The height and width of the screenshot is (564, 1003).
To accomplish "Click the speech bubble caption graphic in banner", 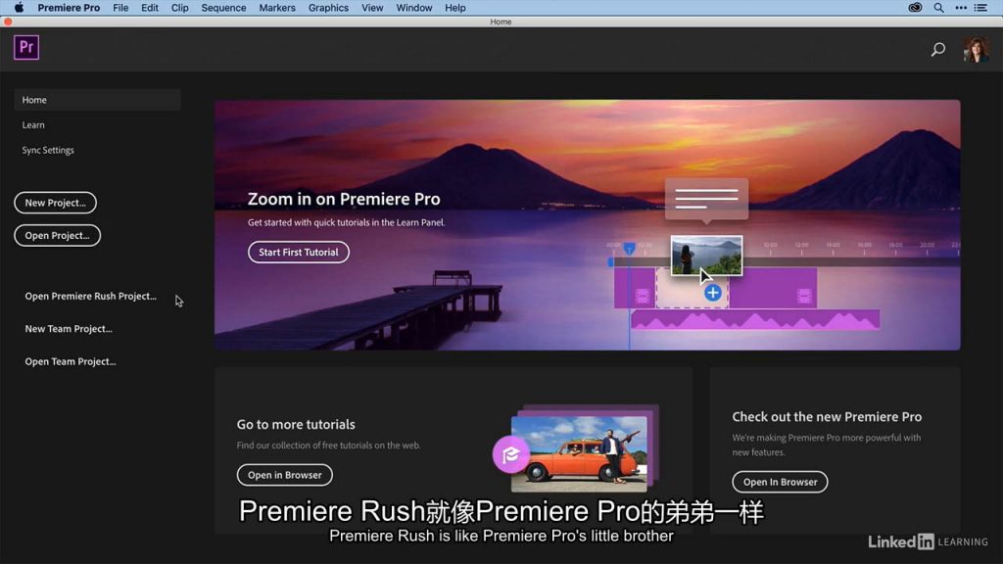I will click(x=707, y=200).
